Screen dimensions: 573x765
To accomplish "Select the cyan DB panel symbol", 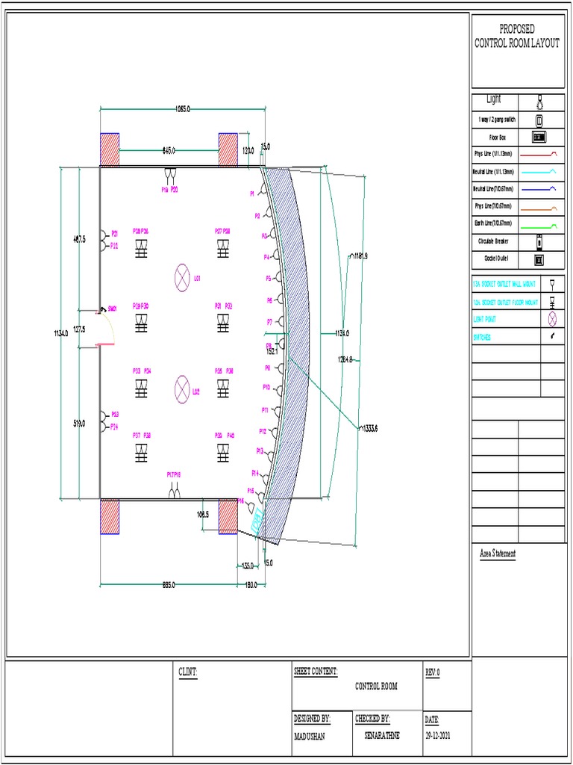I will tap(257, 521).
